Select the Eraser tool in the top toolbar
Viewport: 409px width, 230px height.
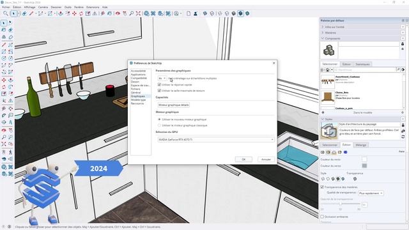[24, 13]
